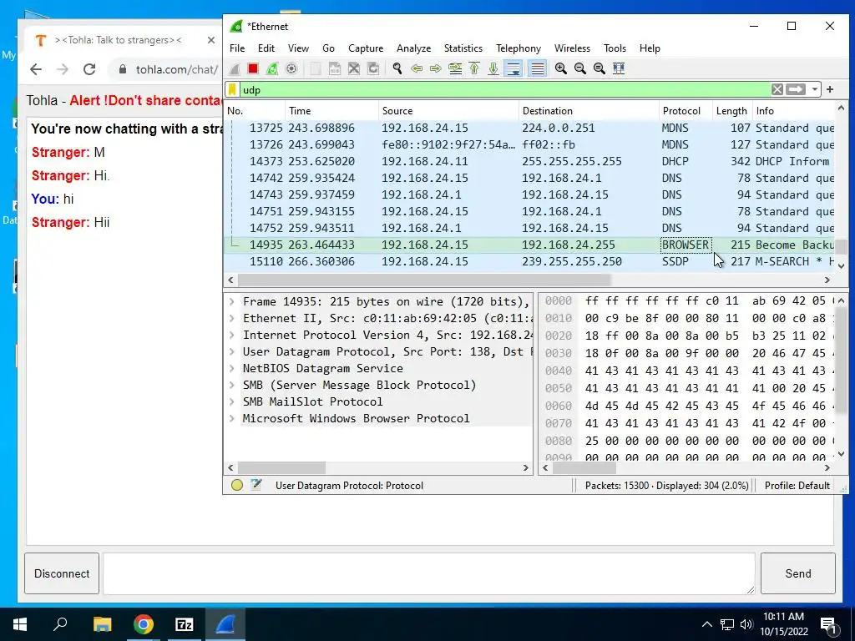Screen dimensions: 855x641
Task: Open Find Packet with magnifier icon
Action: [x=397, y=68]
